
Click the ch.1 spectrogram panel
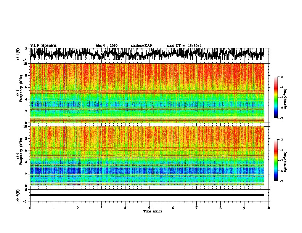(147, 93)
